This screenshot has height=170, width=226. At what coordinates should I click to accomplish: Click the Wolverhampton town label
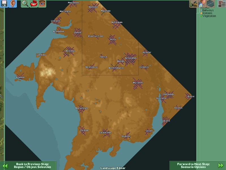tap(116, 68)
